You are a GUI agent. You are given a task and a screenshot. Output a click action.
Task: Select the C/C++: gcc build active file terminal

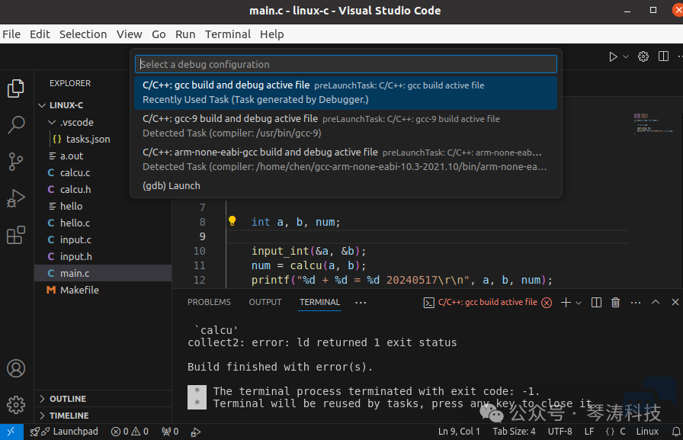point(487,302)
